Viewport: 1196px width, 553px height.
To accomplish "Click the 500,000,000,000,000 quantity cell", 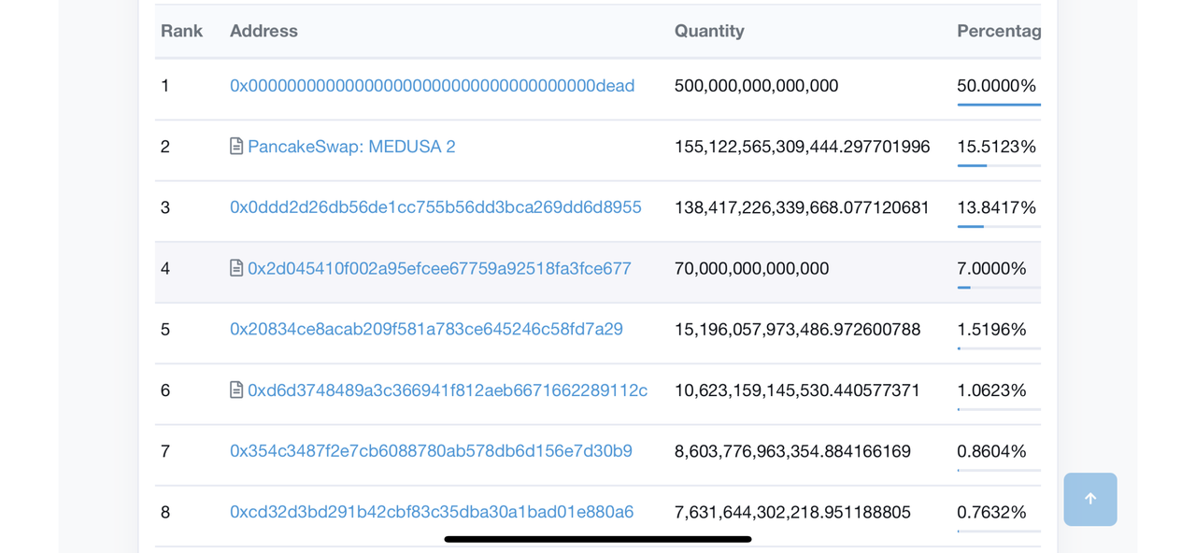I will click(756, 86).
